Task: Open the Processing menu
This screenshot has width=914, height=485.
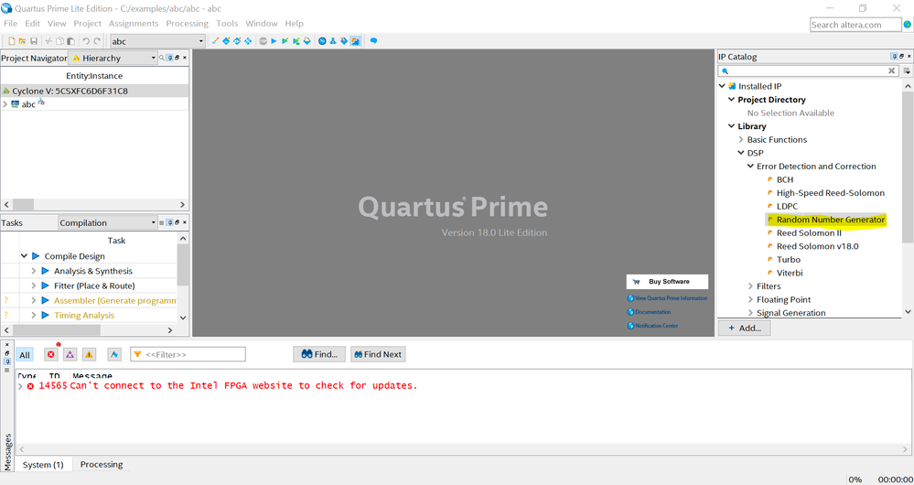Action: [x=187, y=23]
